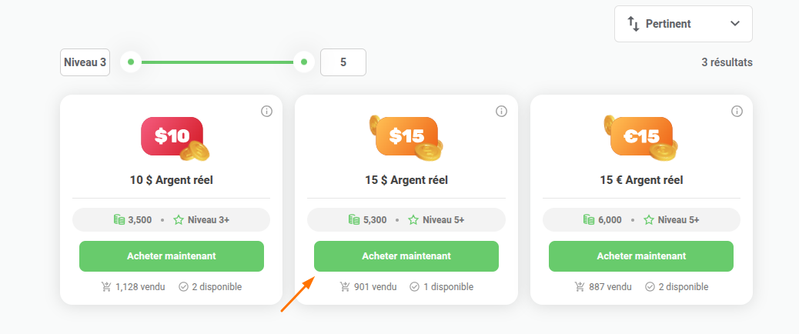
Task: Click the maximum level field showing 5
Action: click(x=343, y=62)
